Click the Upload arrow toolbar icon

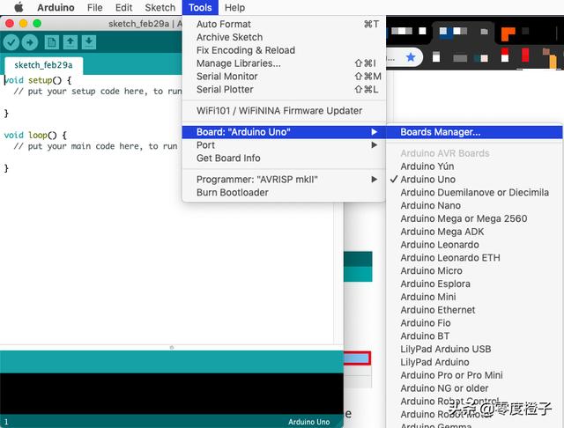click(30, 42)
